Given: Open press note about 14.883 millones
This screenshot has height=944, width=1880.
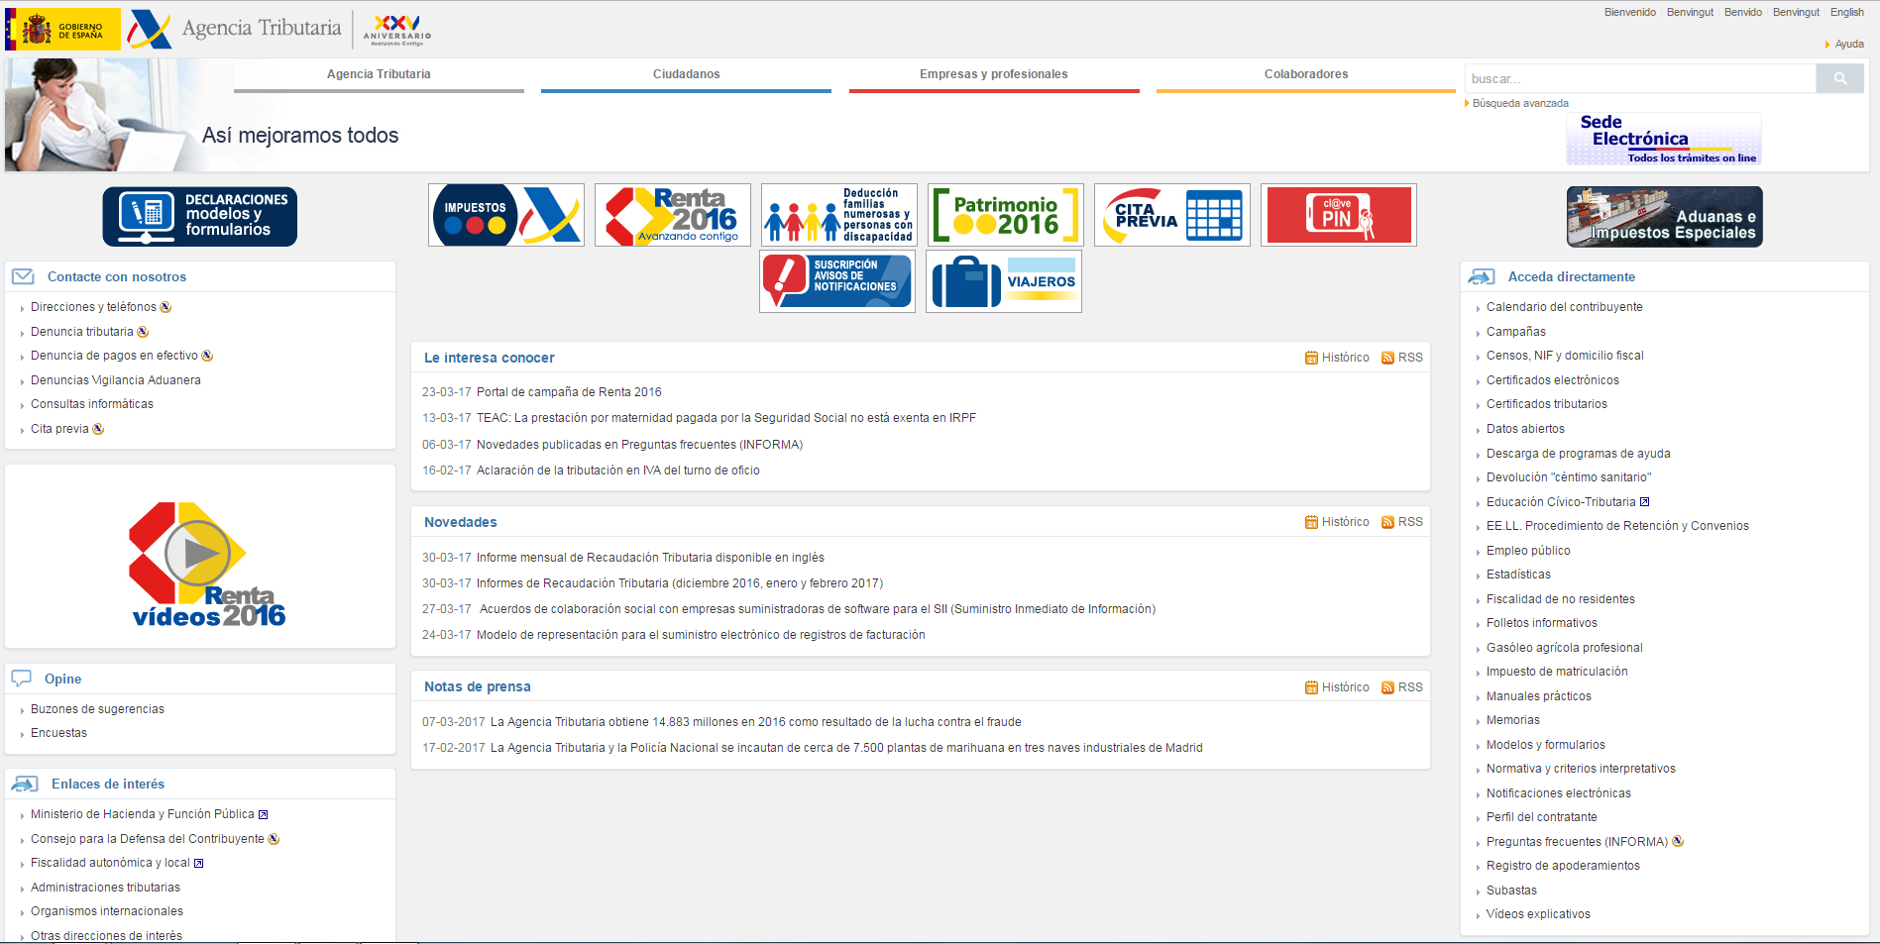Looking at the screenshot, I should point(756,722).
